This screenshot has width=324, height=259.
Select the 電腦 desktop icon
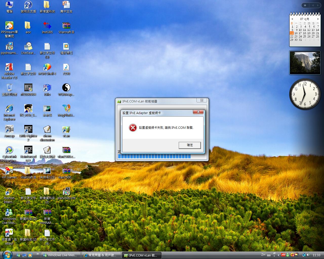pyautogui.click(x=9, y=7)
